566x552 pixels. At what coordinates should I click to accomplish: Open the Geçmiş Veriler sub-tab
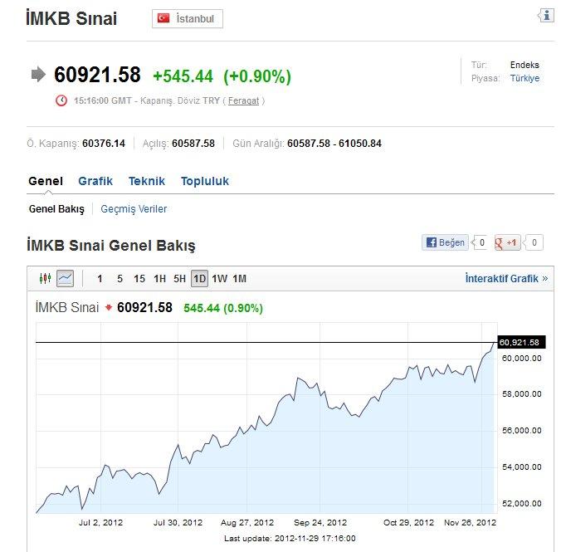tap(134, 209)
